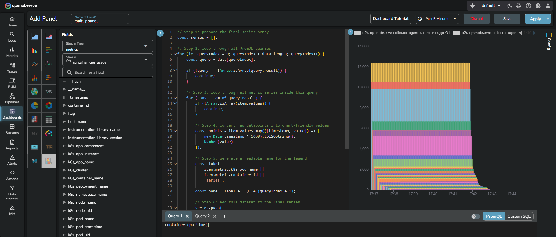Switch query mode to Custom SQL
This screenshot has width=556, height=237.
pyautogui.click(x=519, y=216)
